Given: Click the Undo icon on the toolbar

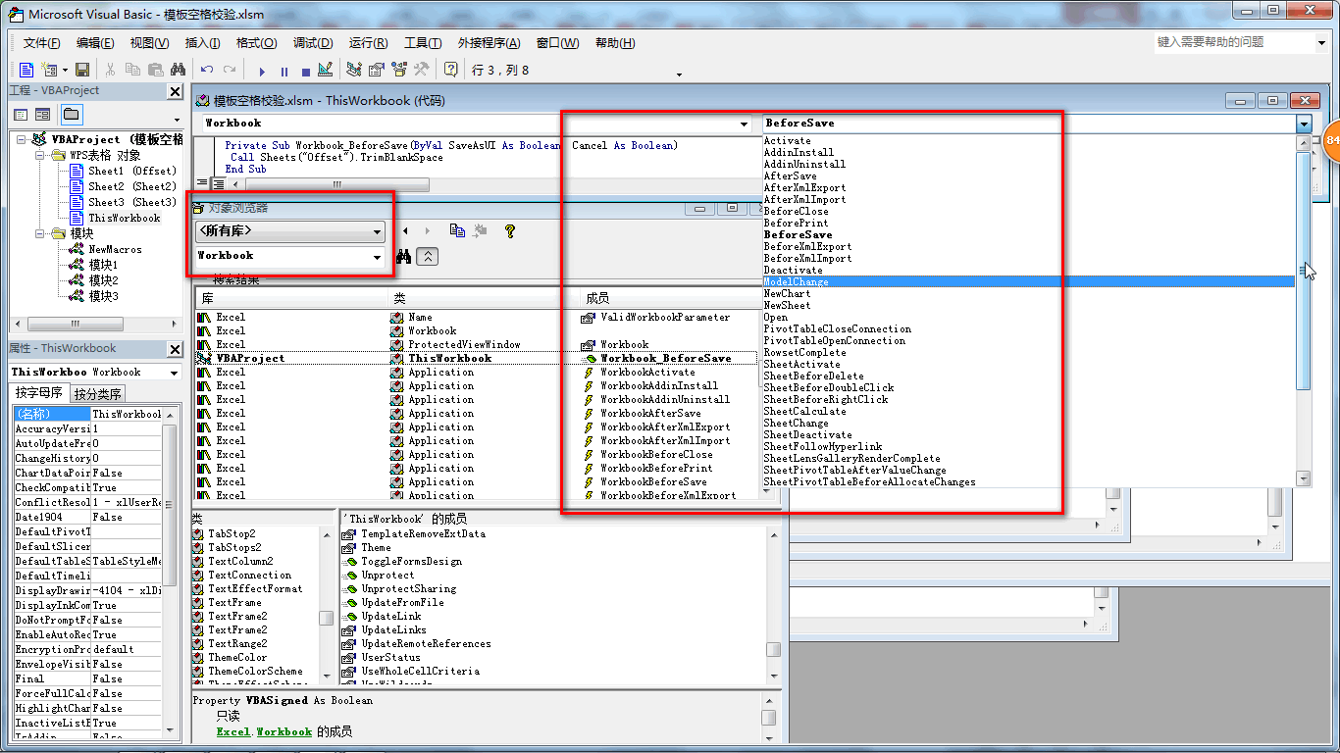Looking at the screenshot, I should coord(206,69).
